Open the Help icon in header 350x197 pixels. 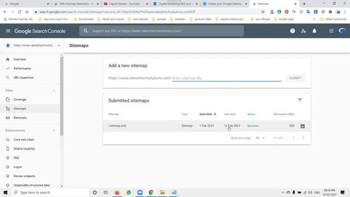[x=293, y=31]
